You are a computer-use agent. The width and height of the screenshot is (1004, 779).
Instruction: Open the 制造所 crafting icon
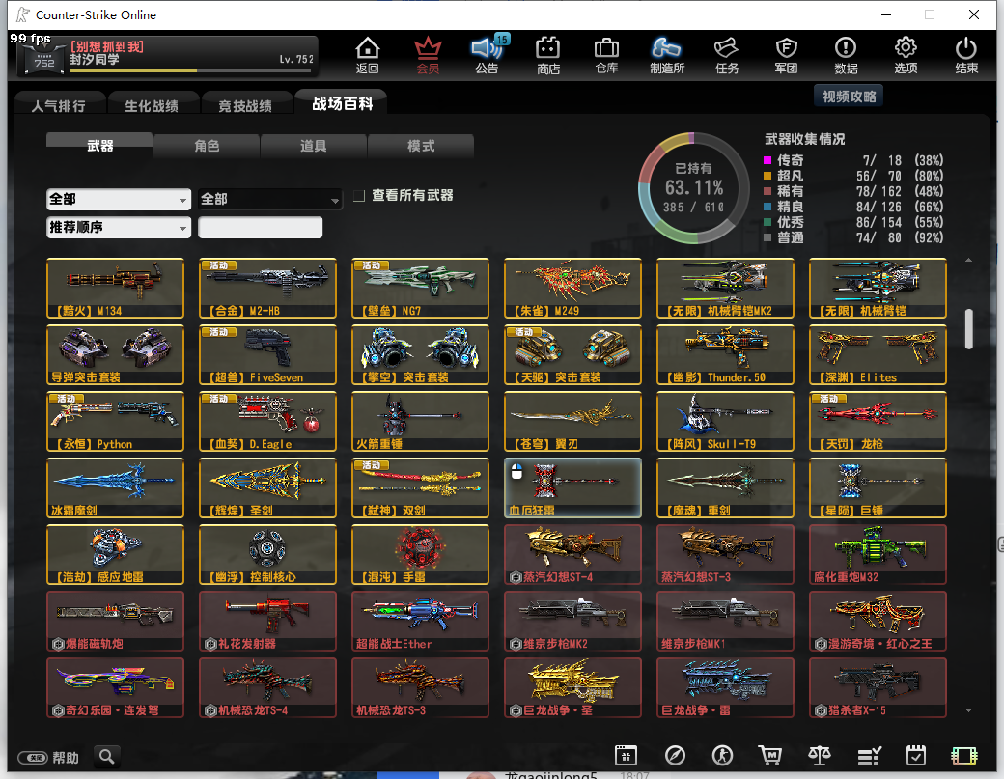click(x=666, y=55)
